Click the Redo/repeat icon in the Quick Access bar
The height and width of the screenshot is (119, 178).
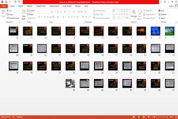(x=15, y=2)
